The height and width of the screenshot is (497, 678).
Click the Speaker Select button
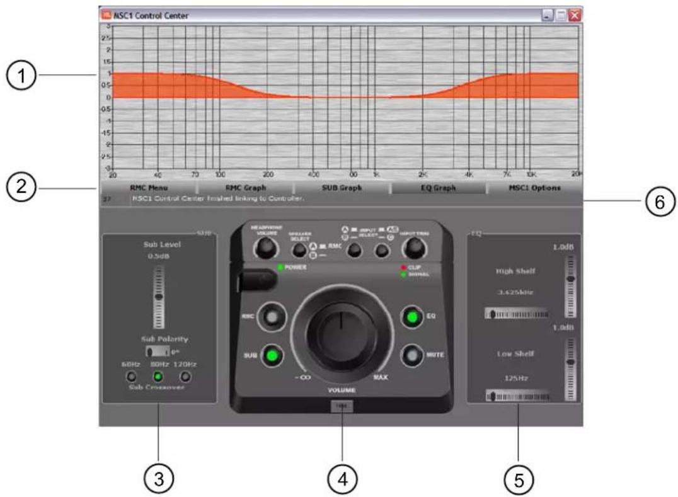(x=299, y=250)
